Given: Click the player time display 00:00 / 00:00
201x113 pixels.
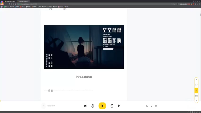Looking at the screenshot, I should [x=51, y=106].
